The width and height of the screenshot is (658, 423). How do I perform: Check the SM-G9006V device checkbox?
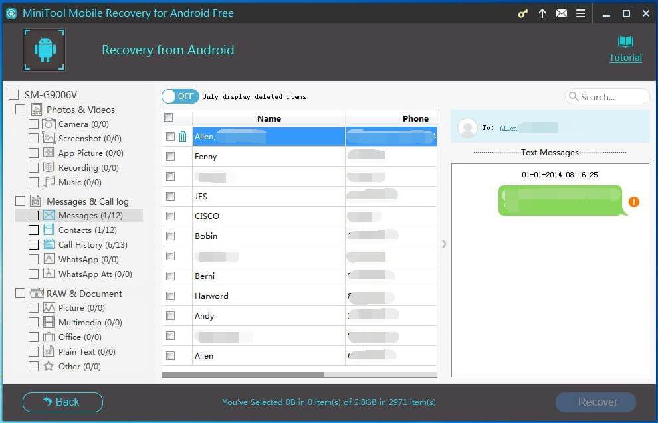coord(13,94)
